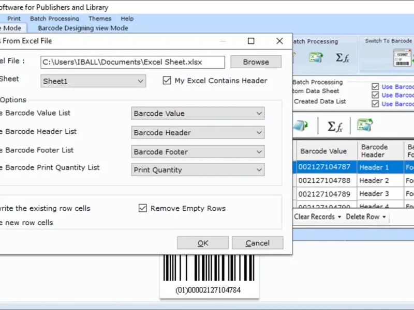Switch to Barcode Designing view Mode tab
This screenshot has height=310, width=414.
point(83,28)
